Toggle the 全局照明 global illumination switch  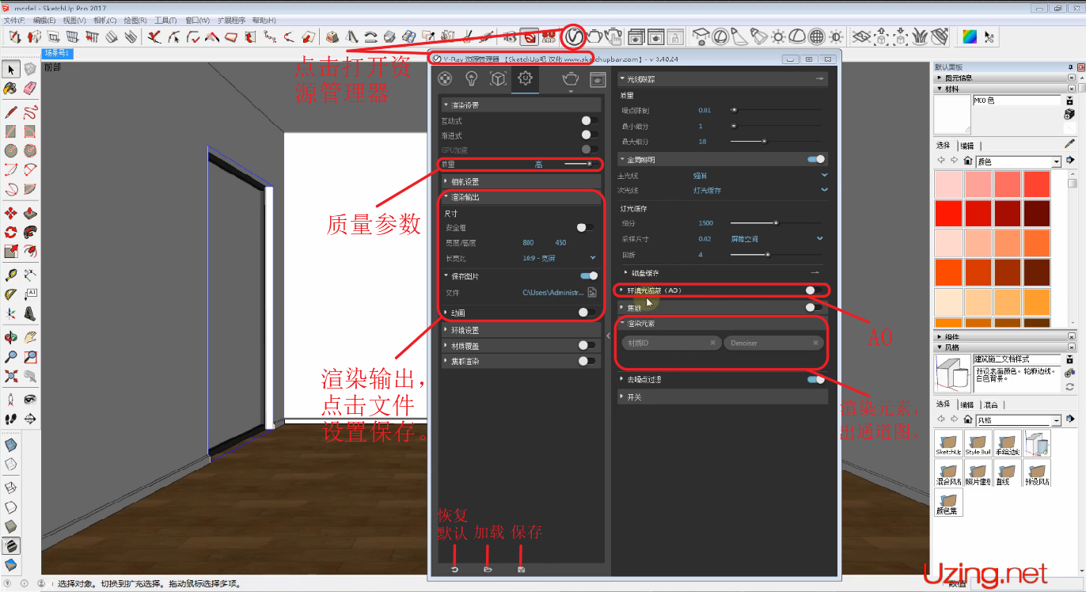coord(816,159)
